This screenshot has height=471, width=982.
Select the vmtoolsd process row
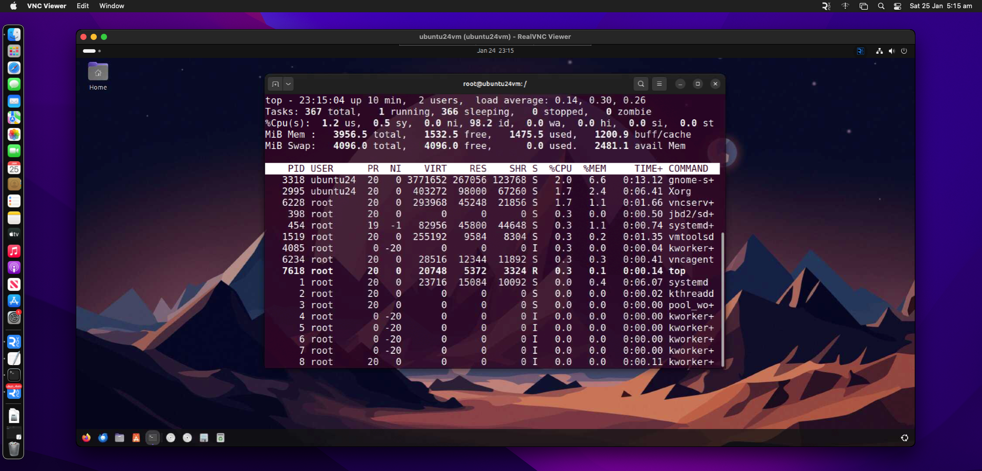492,237
